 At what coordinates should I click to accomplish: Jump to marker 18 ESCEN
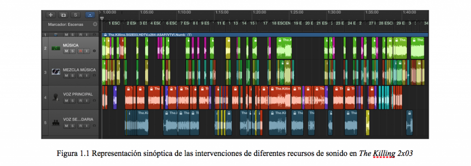click(x=281, y=23)
